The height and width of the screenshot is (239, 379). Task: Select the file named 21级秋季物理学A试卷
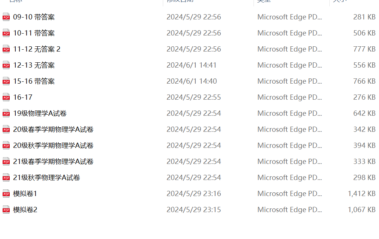(47, 177)
